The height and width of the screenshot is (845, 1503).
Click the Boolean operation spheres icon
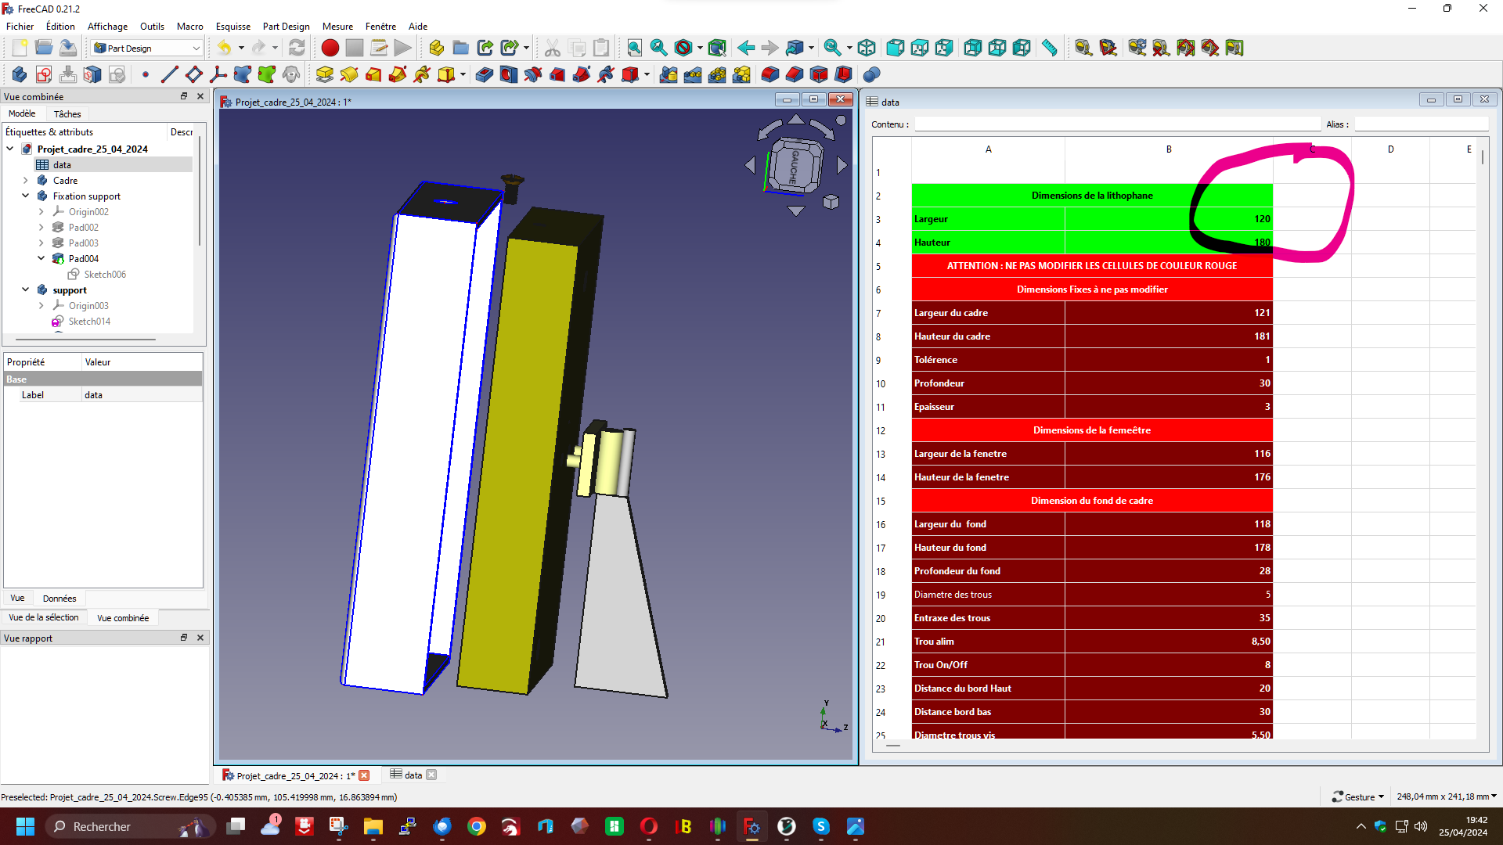point(871,74)
